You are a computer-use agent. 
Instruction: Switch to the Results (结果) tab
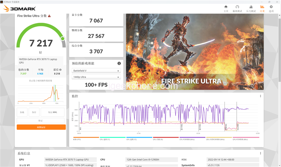coord(262,8)
